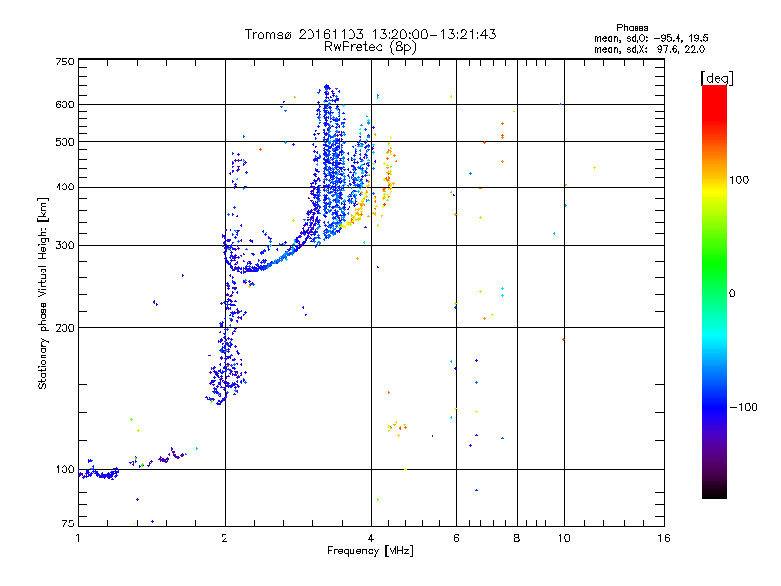The width and height of the screenshot is (781, 586).
Task: Click the 'mean, sd,X: 97.6, 22.0' line
Action: point(649,49)
